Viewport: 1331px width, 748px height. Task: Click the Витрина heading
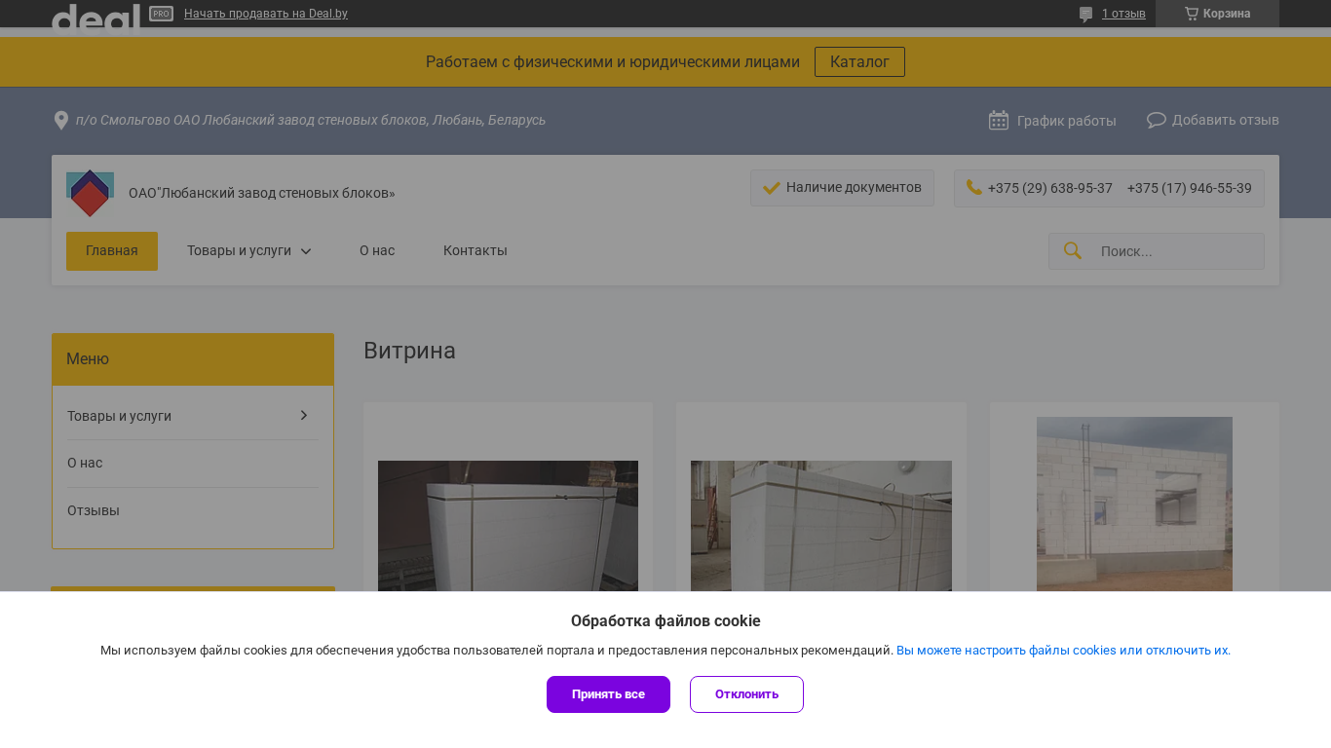[409, 351]
